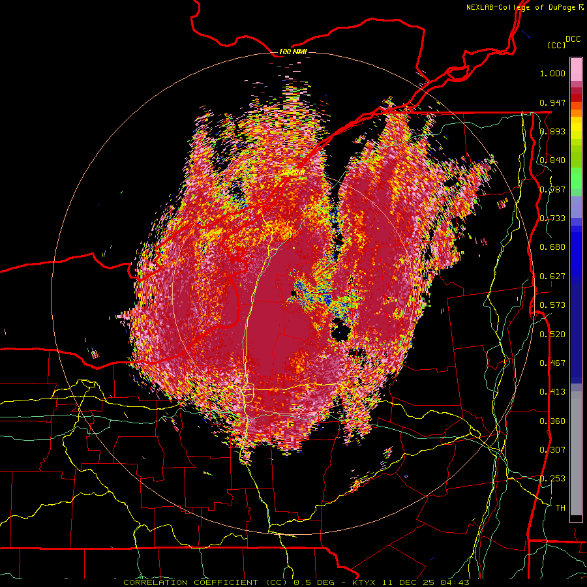Click the 50 NMI range ring label
Screen dimensions: 587x587
pos(293,173)
